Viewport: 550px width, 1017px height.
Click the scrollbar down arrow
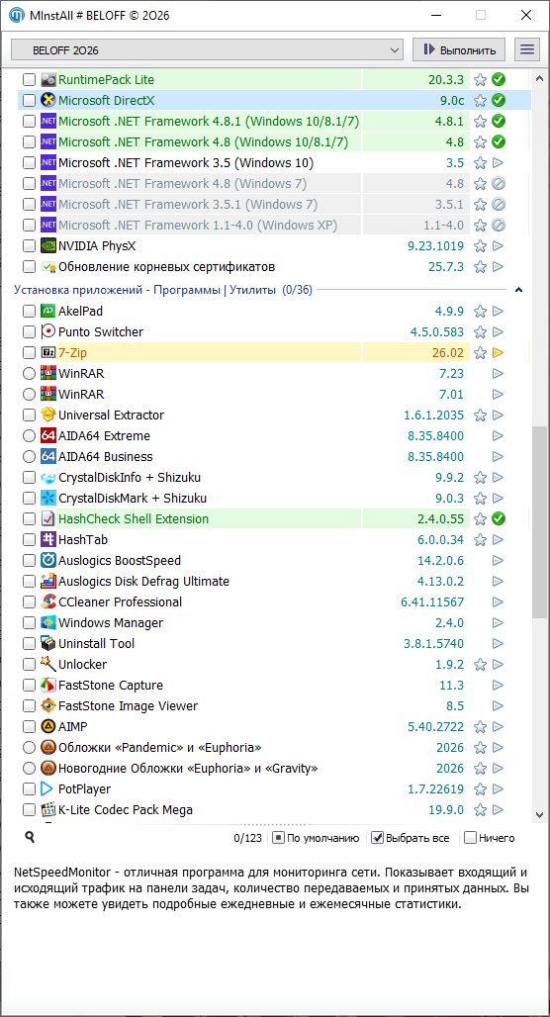pyautogui.click(x=539, y=814)
